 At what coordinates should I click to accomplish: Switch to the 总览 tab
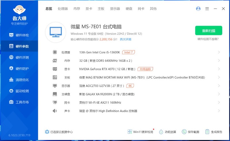tap(49, 9)
